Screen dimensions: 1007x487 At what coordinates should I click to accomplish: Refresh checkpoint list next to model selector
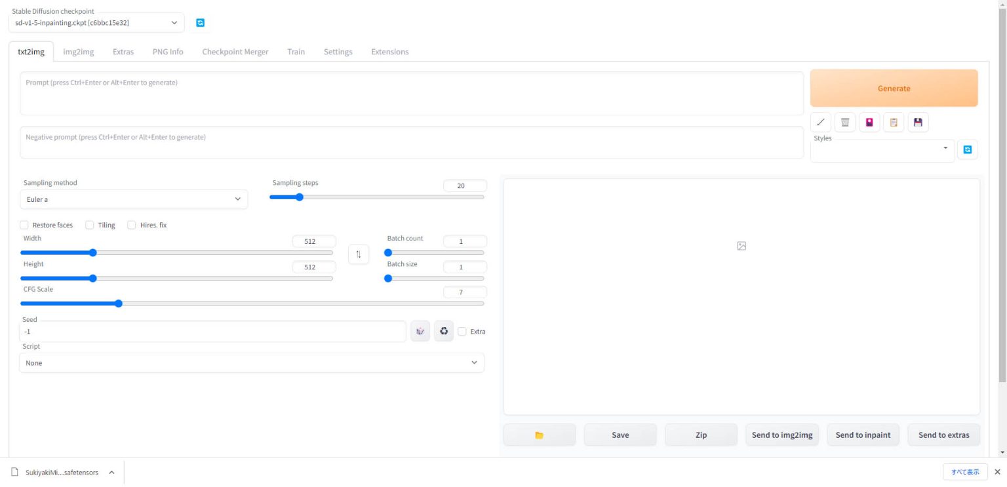point(199,22)
